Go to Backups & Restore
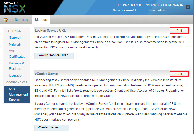The width and height of the screenshot is (194, 134). [17, 66]
